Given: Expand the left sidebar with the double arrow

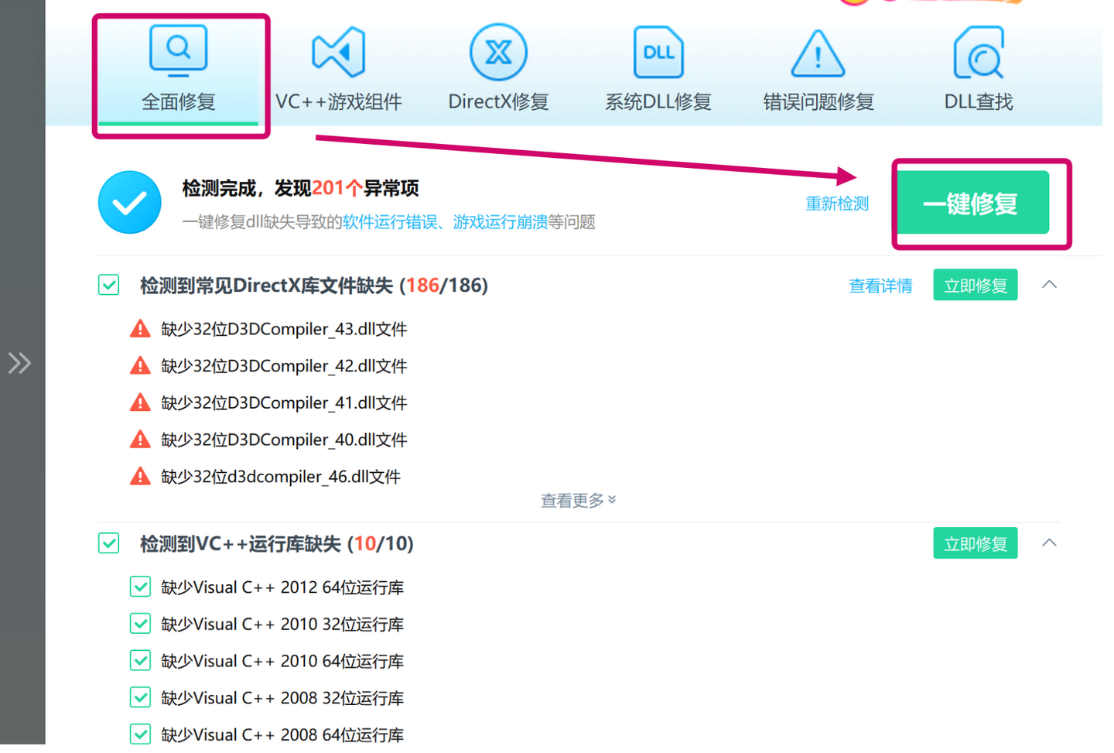Looking at the screenshot, I should click(19, 362).
